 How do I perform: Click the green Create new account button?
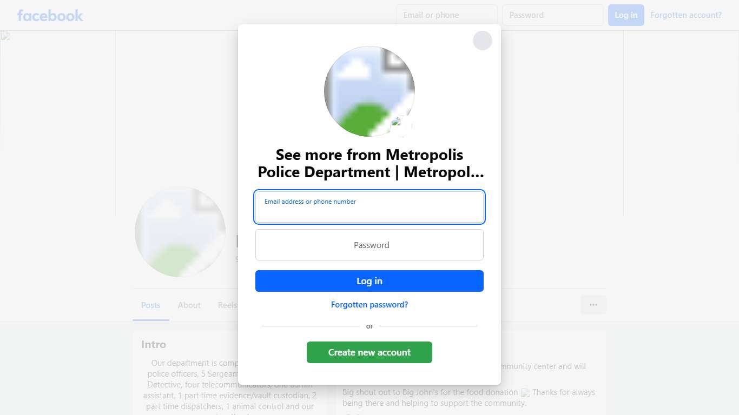pos(369,352)
